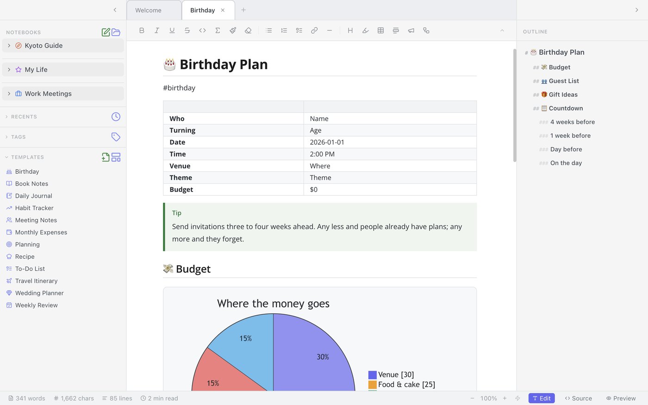This screenshot has width=648, height=405.
Task: Jump to Guest List in outline
Action: pyautogui.click(x=564, y=81)
